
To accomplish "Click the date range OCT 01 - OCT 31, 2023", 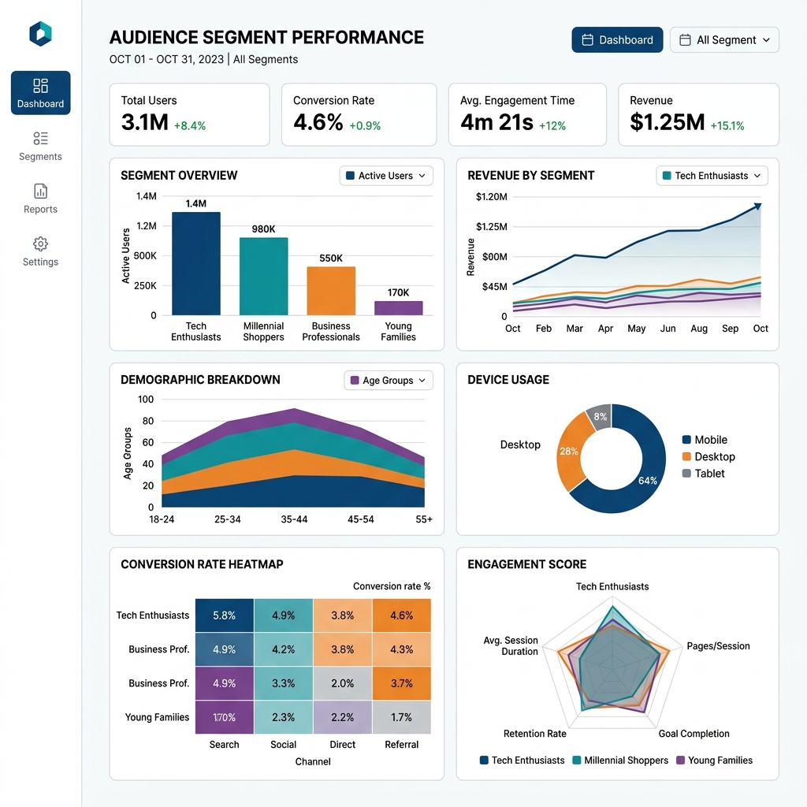I will [x=166, y=59].
